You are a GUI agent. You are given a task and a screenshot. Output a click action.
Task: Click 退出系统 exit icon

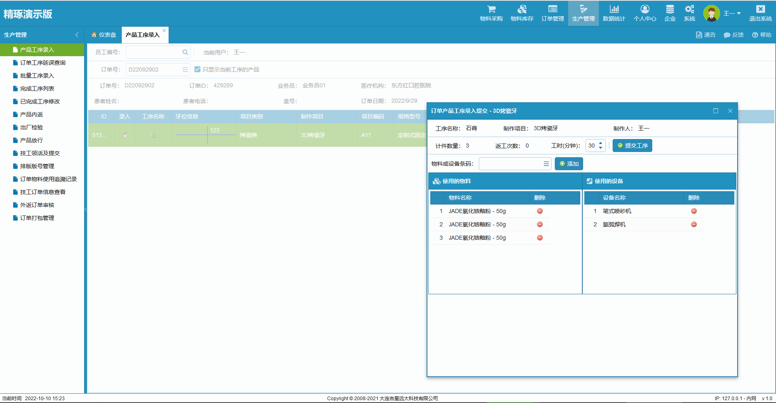[x=760, y=9]
